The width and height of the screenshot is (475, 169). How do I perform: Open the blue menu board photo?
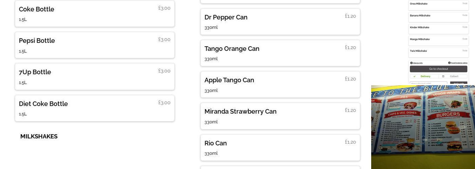[423, 127]
